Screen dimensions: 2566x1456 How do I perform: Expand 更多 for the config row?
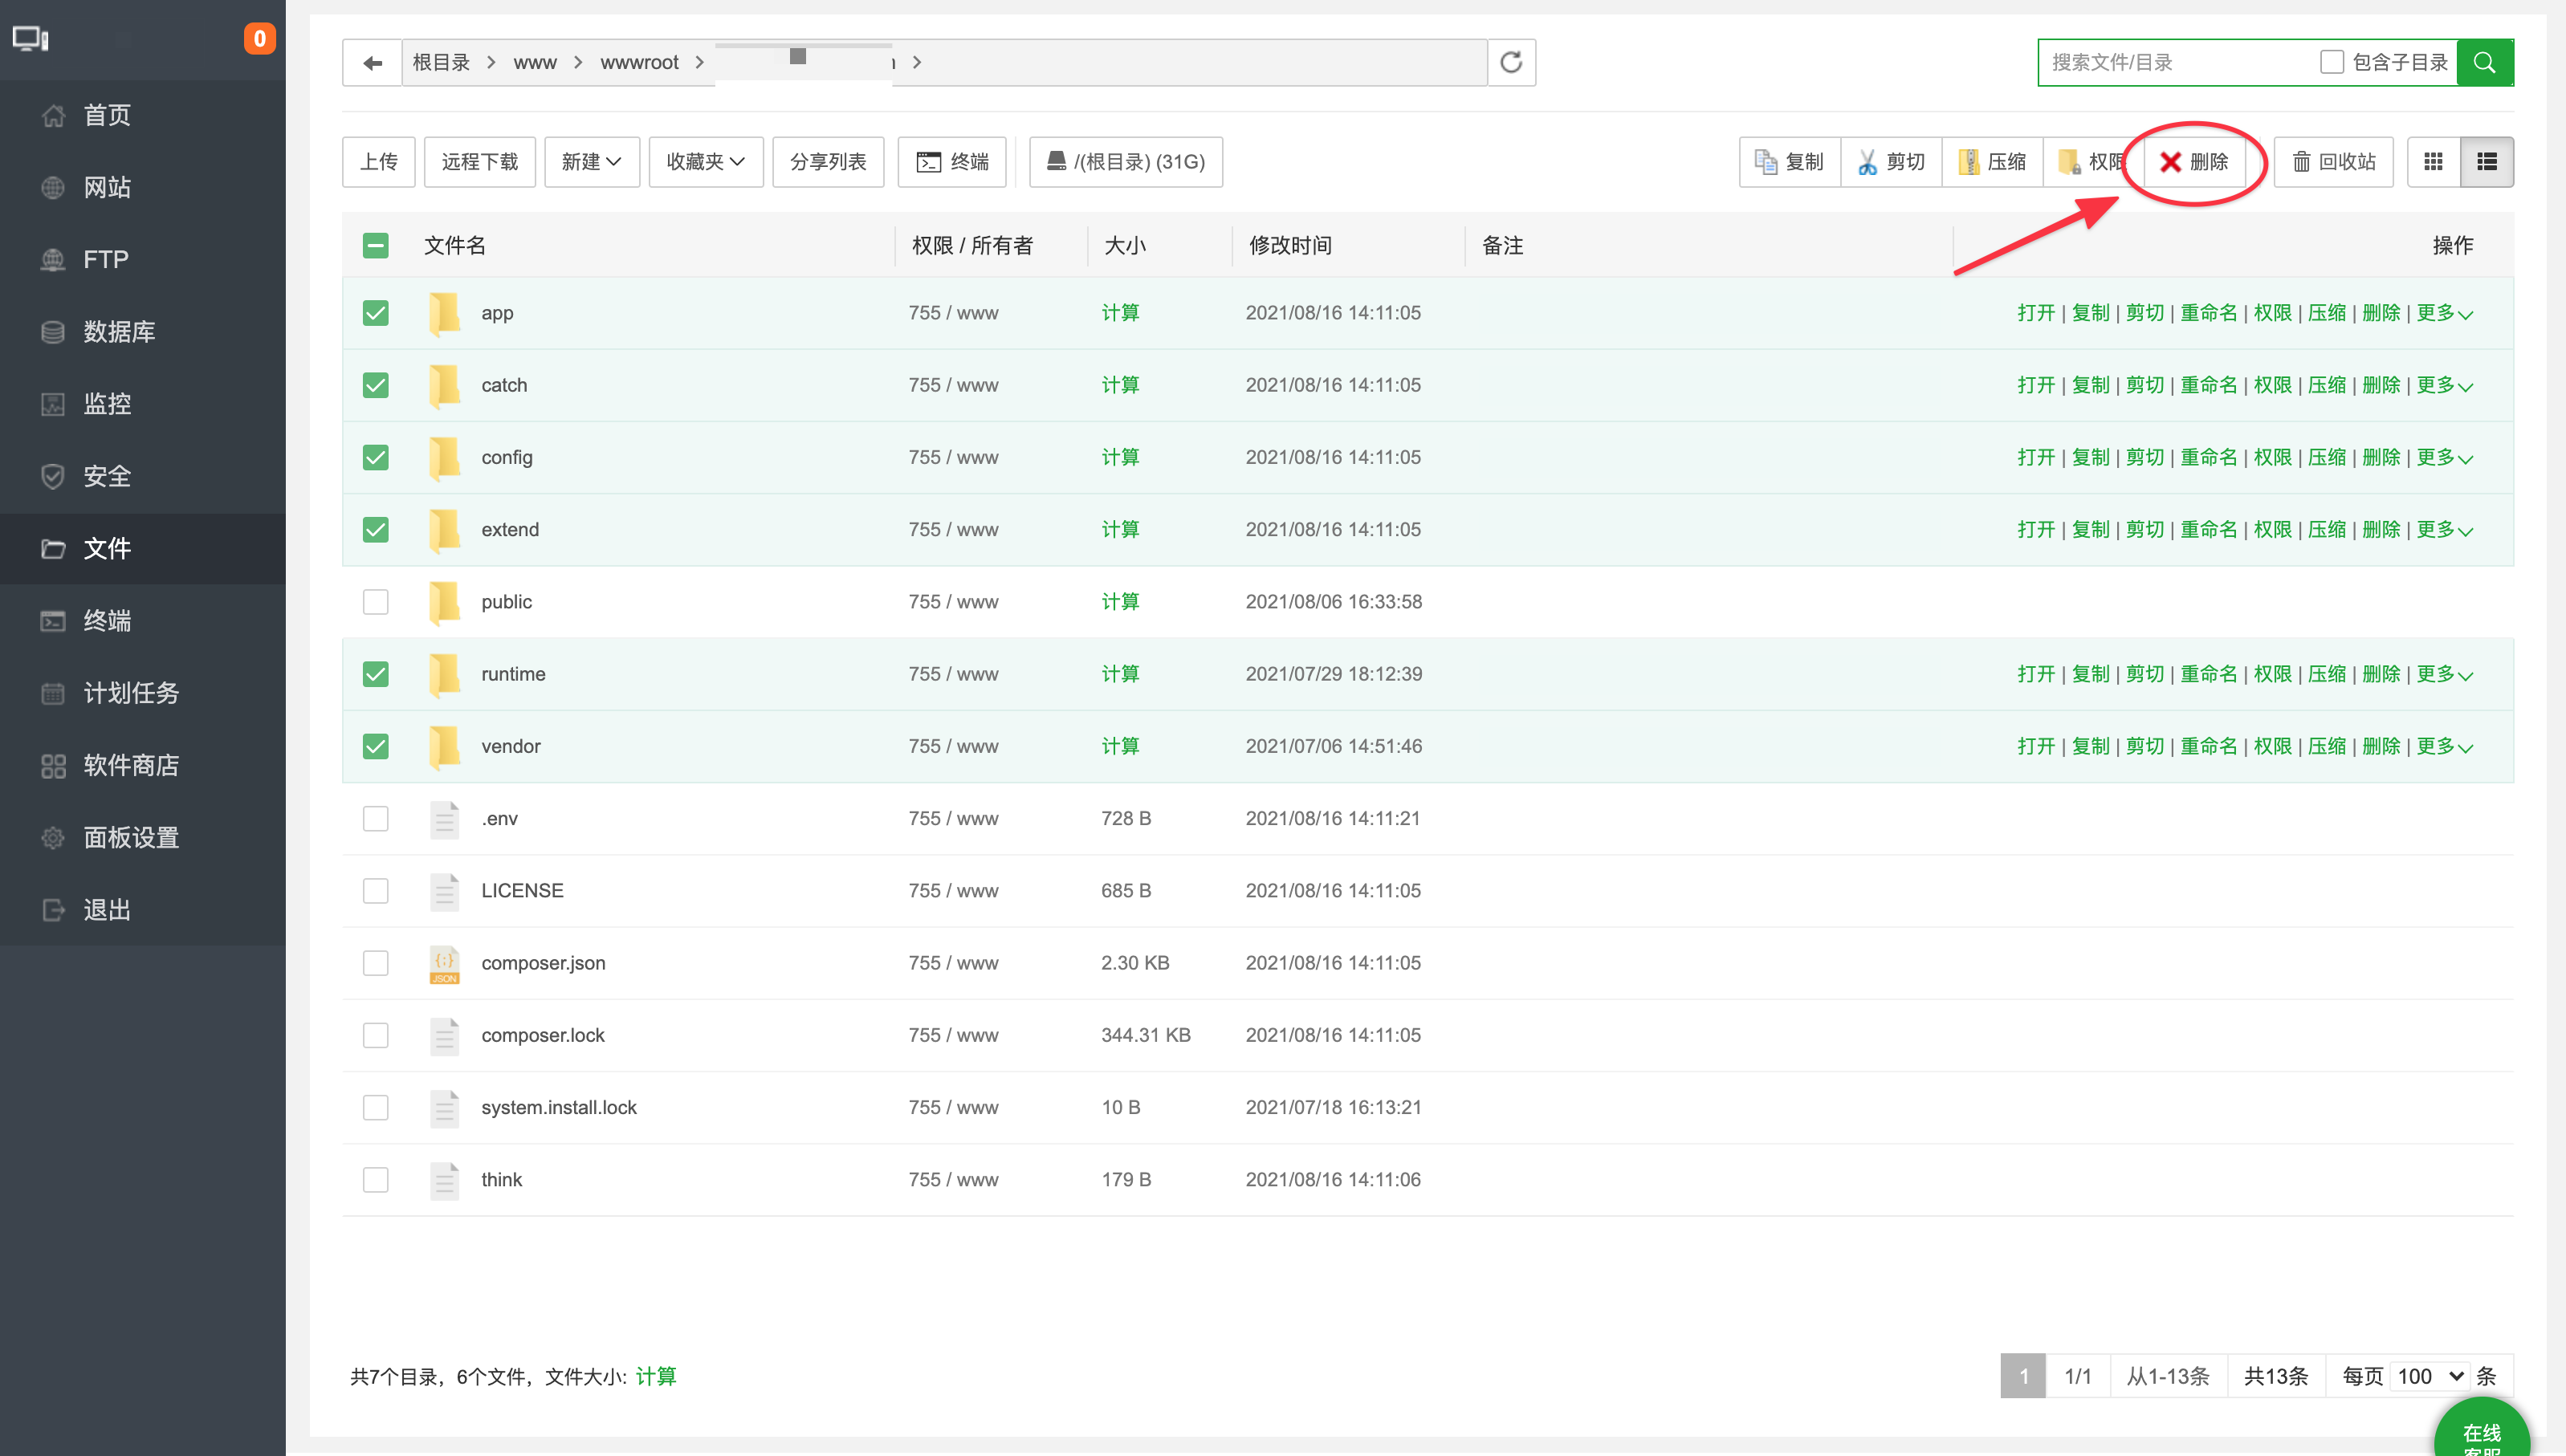(x=2445, y=457)
